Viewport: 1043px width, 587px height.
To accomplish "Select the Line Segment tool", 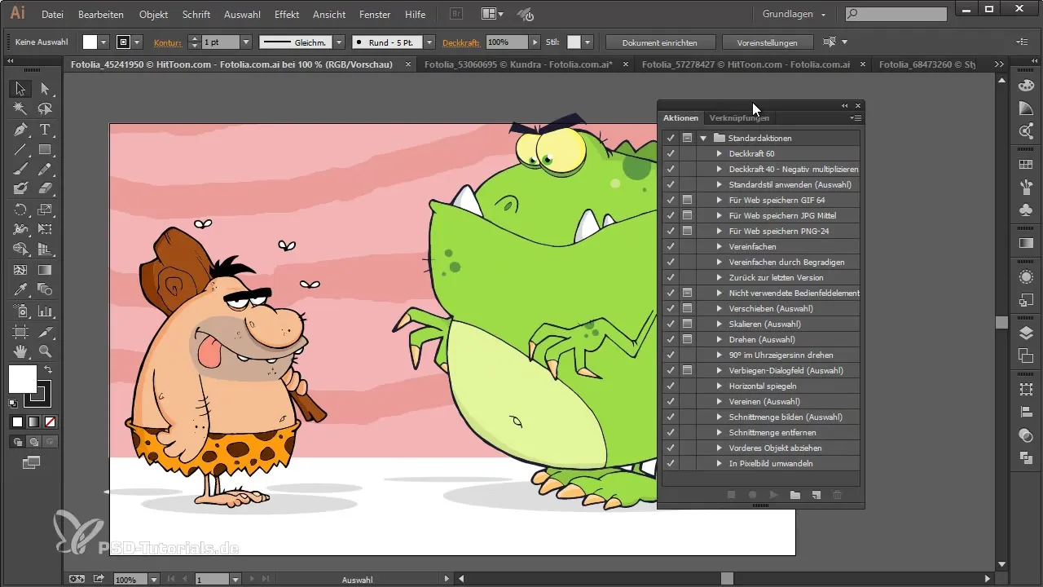I will tap(20, 149).
